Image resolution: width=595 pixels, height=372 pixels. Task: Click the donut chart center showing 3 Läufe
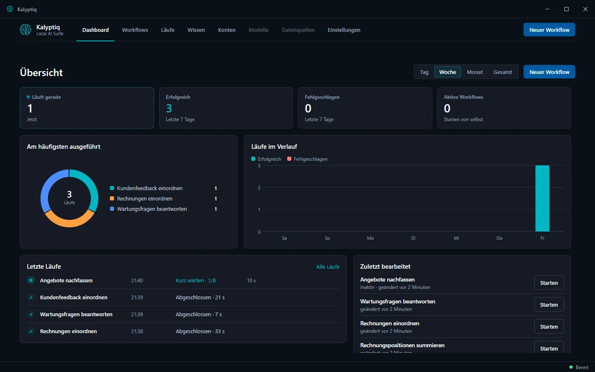[x=69, y=197]
